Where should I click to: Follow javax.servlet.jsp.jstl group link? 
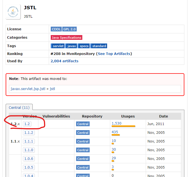click(28, 89)
